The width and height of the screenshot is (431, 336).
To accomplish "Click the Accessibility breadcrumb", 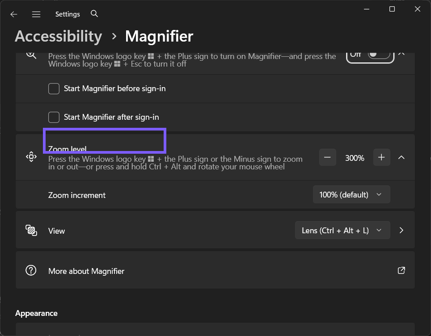I will [58, 36].
